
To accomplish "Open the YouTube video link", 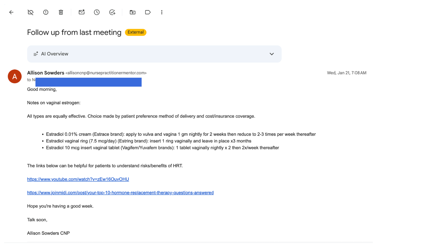I will (x=78, y=179).
